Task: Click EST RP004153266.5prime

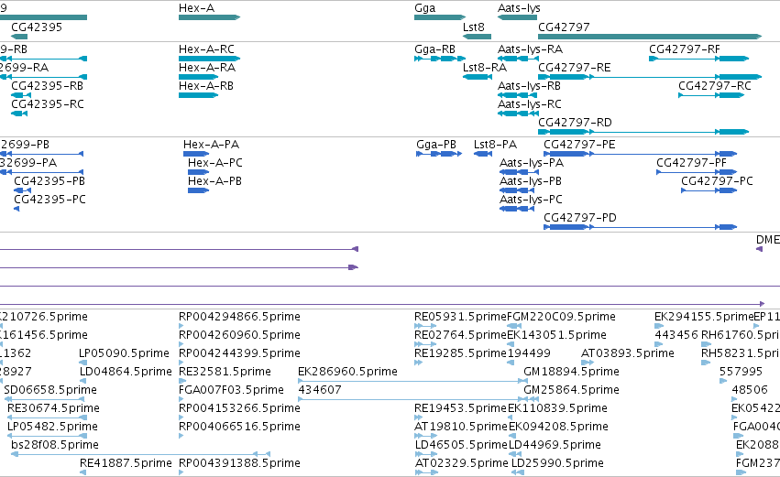Action: point(239,408)
